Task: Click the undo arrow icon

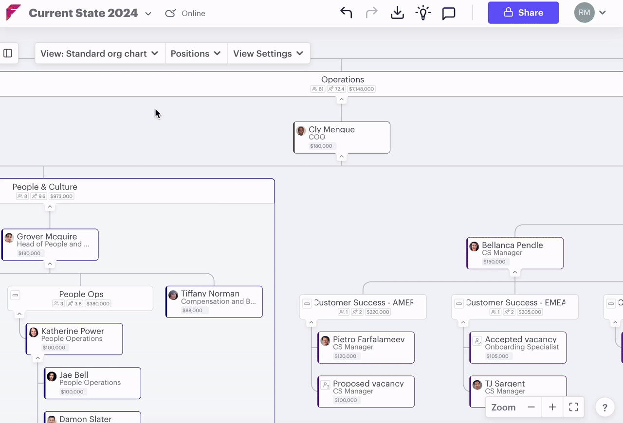Action: [x=346, y=13]
